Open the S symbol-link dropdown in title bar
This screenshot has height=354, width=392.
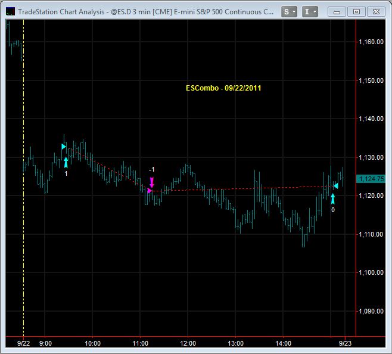(290, 11)
